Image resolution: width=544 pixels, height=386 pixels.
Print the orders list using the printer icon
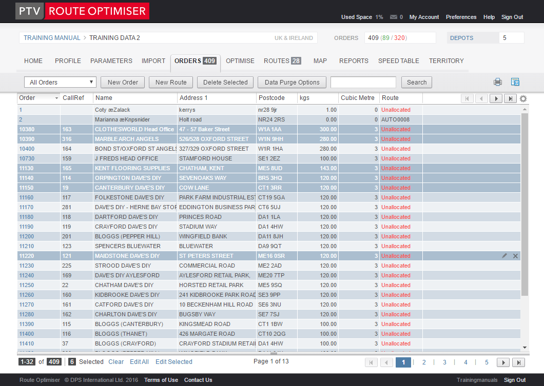pos(497,82)
